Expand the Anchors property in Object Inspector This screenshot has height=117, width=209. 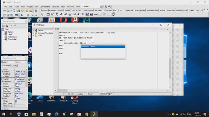pyautogui.click(x=2, y=71)
